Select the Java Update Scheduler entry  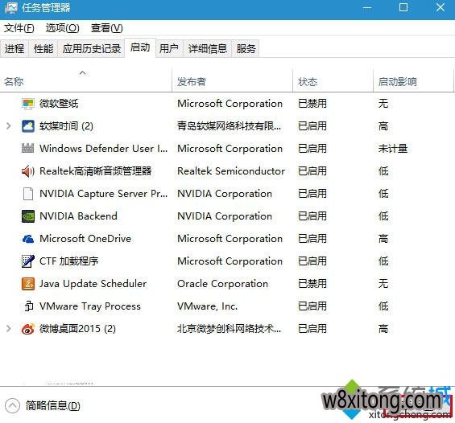click(x=93, y=284)
